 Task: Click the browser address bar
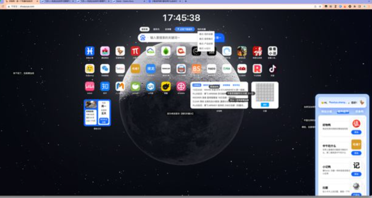click(x=161, y=6)
